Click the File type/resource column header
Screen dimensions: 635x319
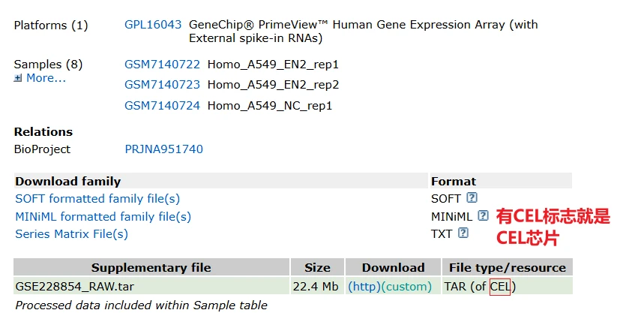point(507,268)
